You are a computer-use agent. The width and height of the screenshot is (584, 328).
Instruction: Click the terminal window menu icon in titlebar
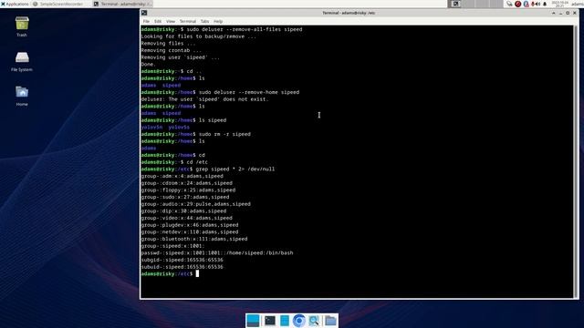[144, 13]
